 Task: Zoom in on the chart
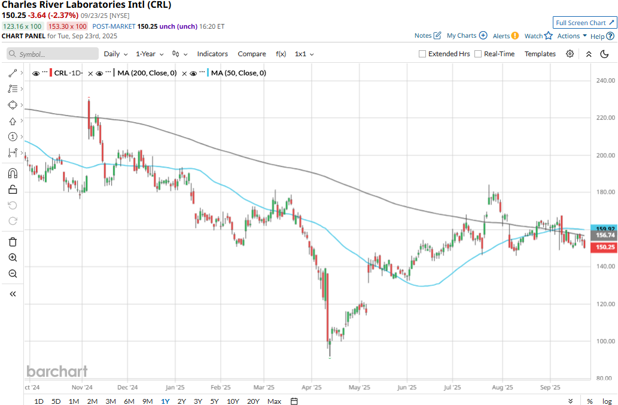(x=13, y=257)
